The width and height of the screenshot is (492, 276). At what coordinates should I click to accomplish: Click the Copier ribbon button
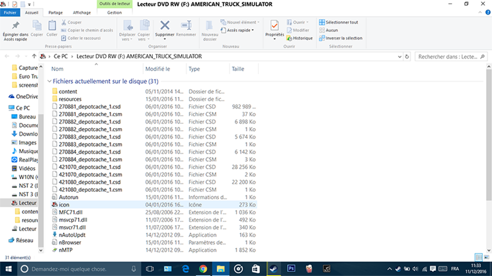click(x=37, y=28)
